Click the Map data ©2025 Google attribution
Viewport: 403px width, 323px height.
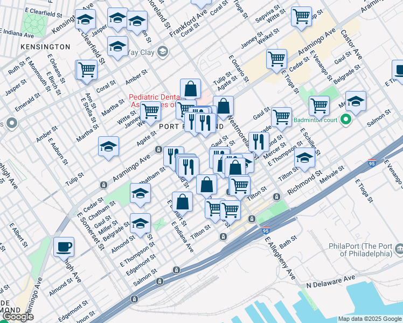[x=370, y=319]
